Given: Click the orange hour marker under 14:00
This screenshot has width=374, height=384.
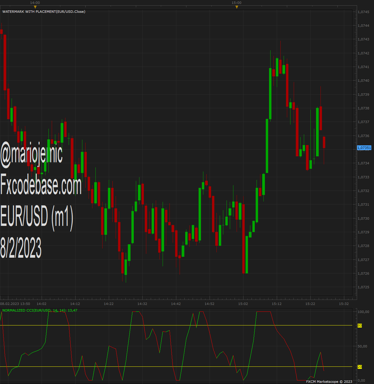Looking at the screenshot, I should click(x=35, y=7).
